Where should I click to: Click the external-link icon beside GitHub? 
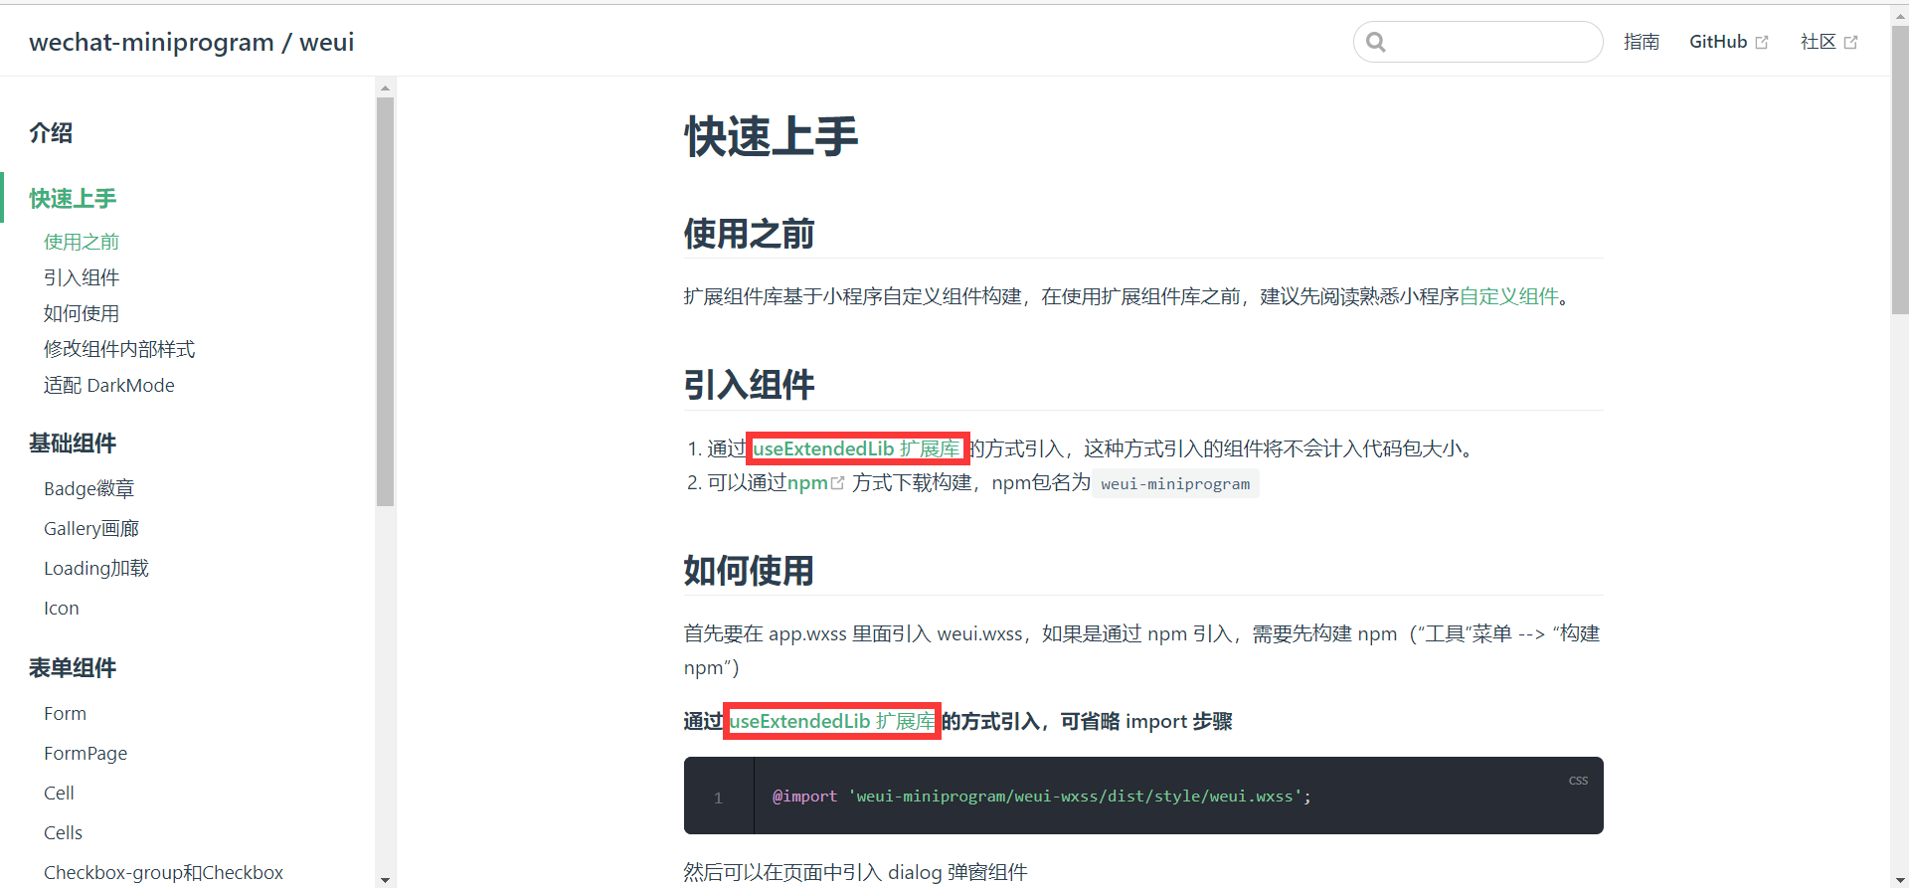point(1762,43)
